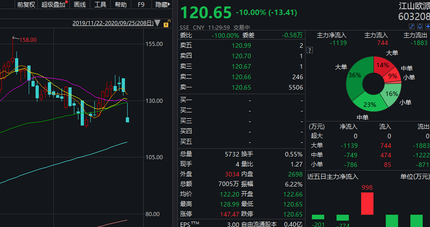Click the 155.00 price axis label

coord(154,44)
